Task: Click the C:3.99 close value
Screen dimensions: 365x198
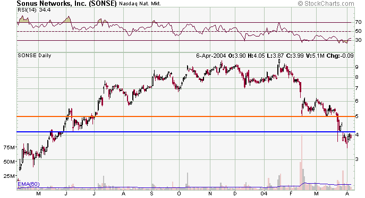Action: [295, 56]
